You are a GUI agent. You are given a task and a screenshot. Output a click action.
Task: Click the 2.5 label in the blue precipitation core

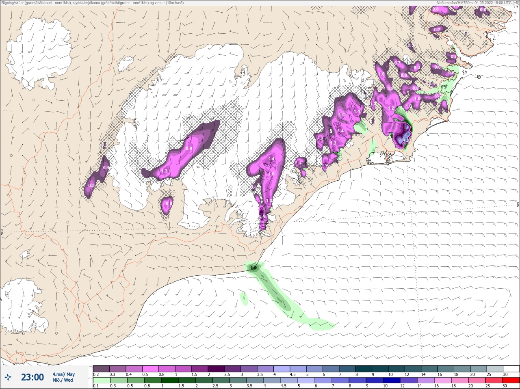pos(405,140)
